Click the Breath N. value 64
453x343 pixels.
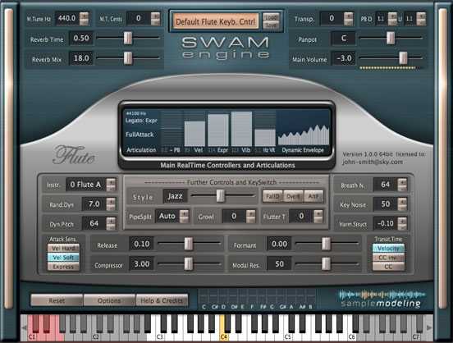coord(385,185)
